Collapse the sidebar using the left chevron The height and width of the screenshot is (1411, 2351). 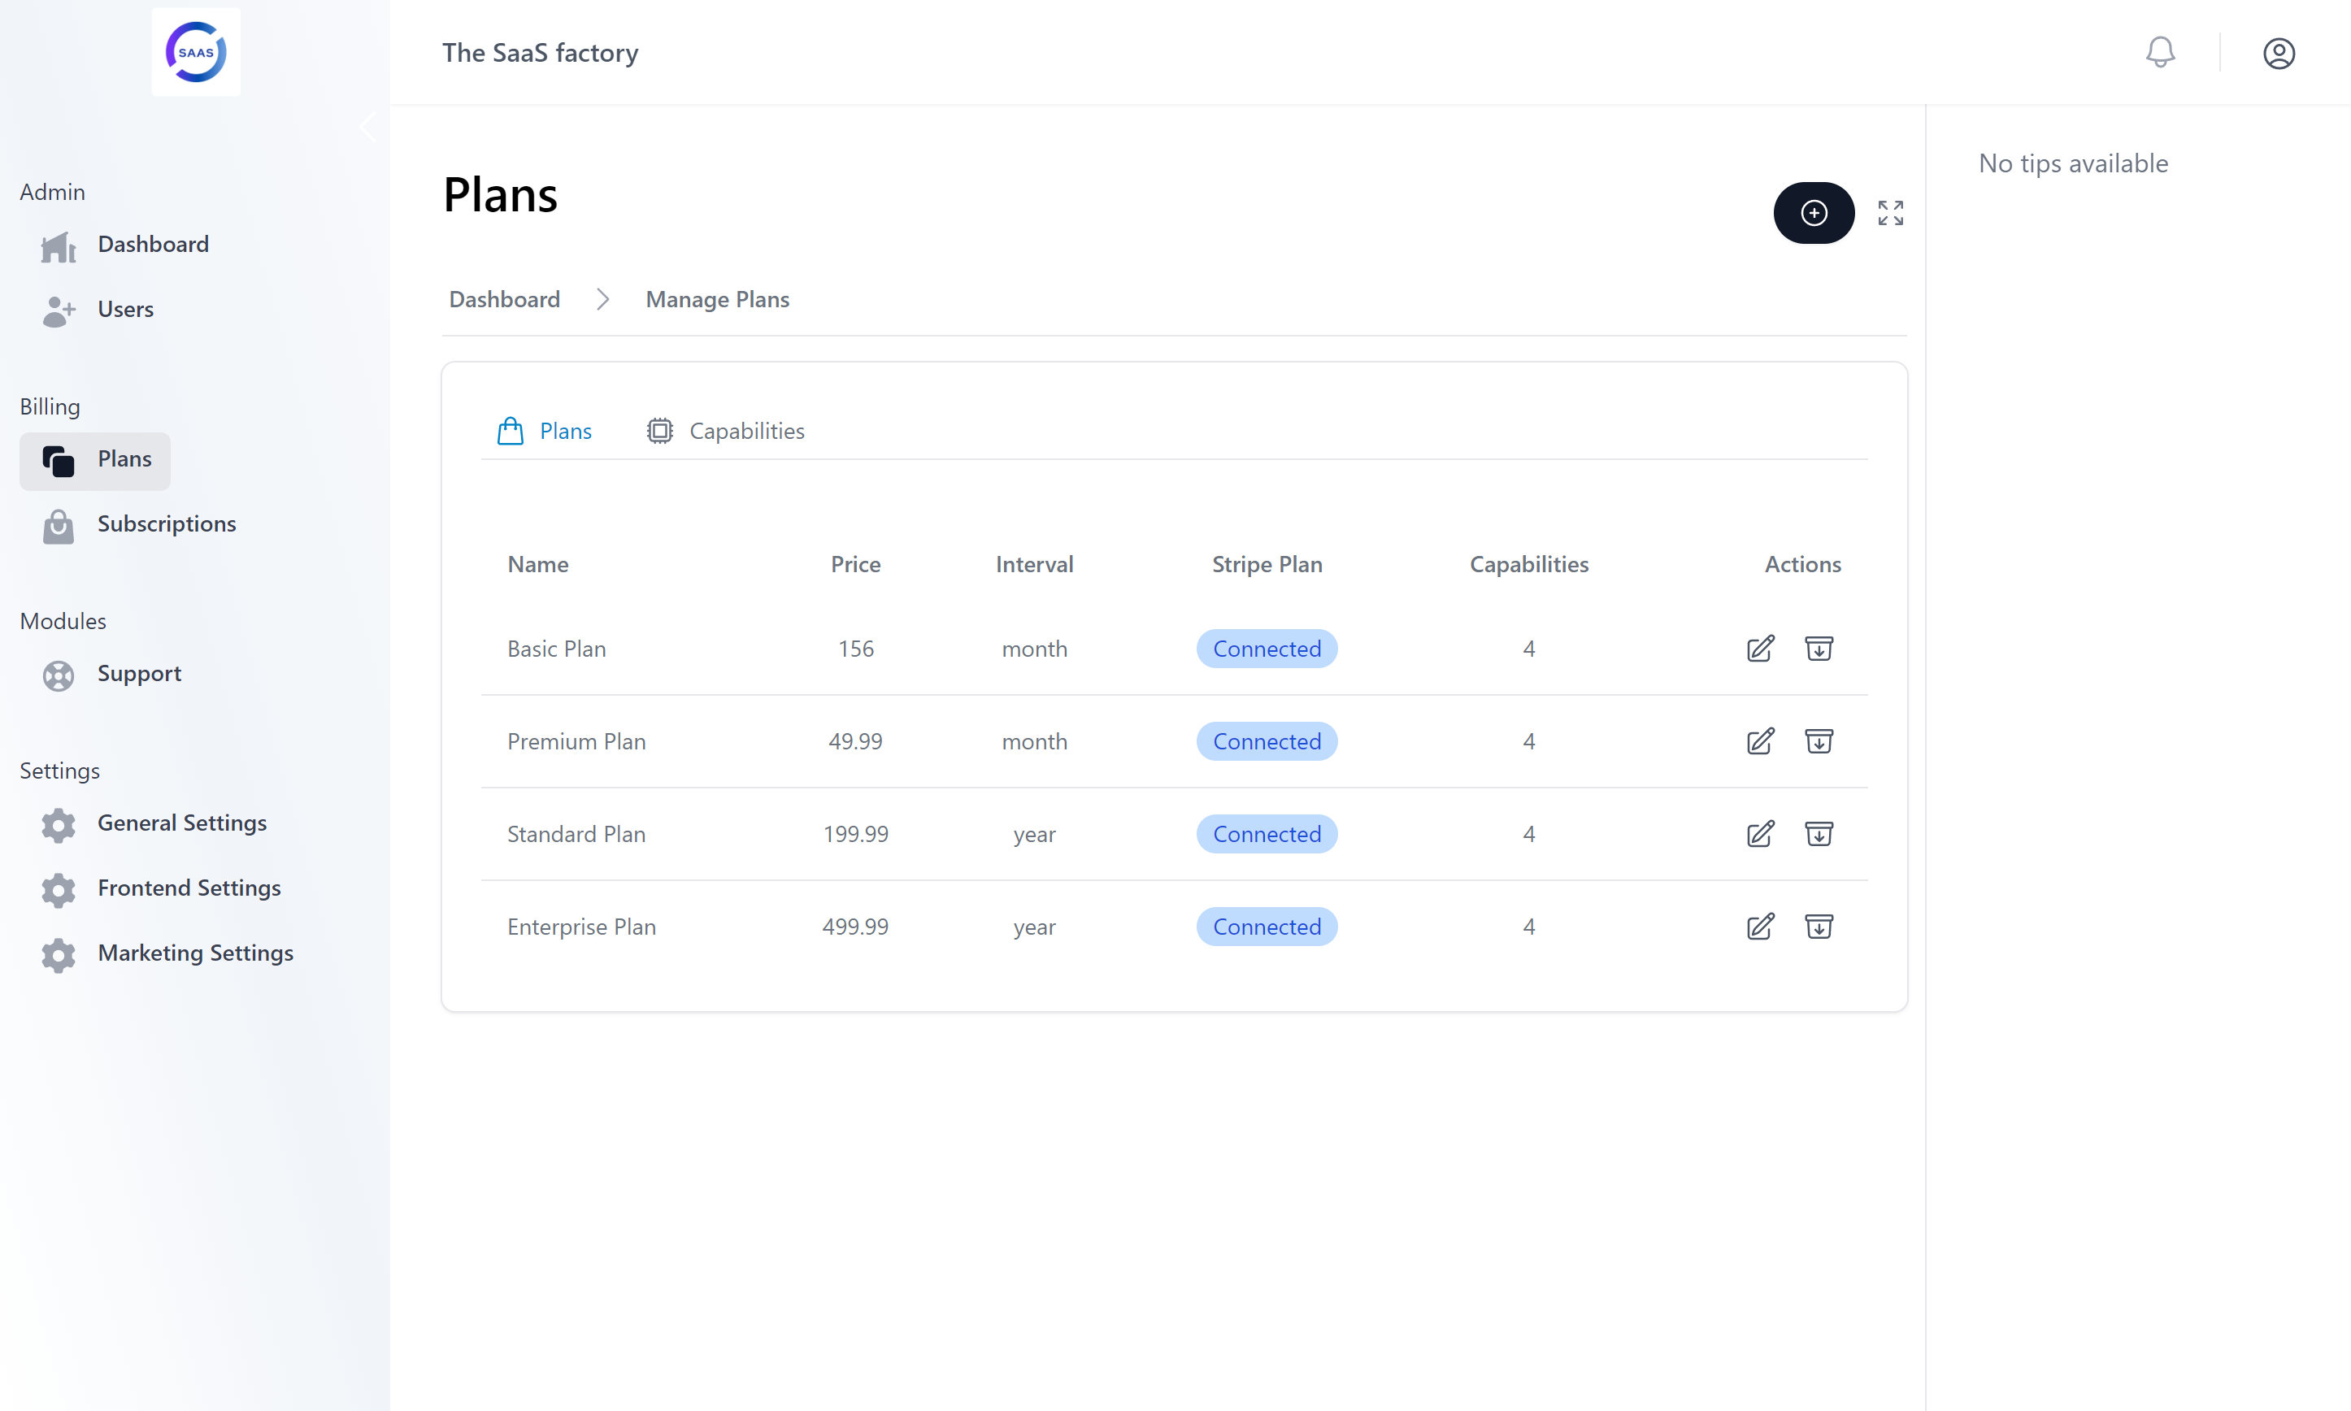[368, 127]
